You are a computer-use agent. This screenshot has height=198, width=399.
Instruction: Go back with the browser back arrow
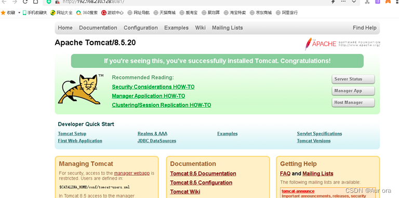[4, 2]
